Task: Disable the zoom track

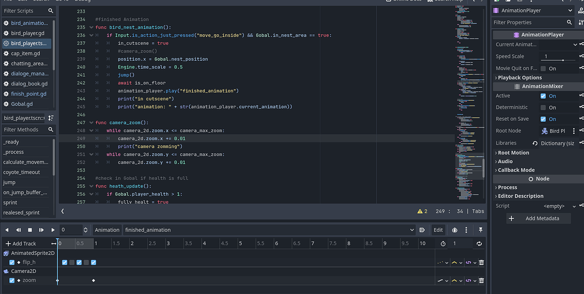Action: coord(12,280)
